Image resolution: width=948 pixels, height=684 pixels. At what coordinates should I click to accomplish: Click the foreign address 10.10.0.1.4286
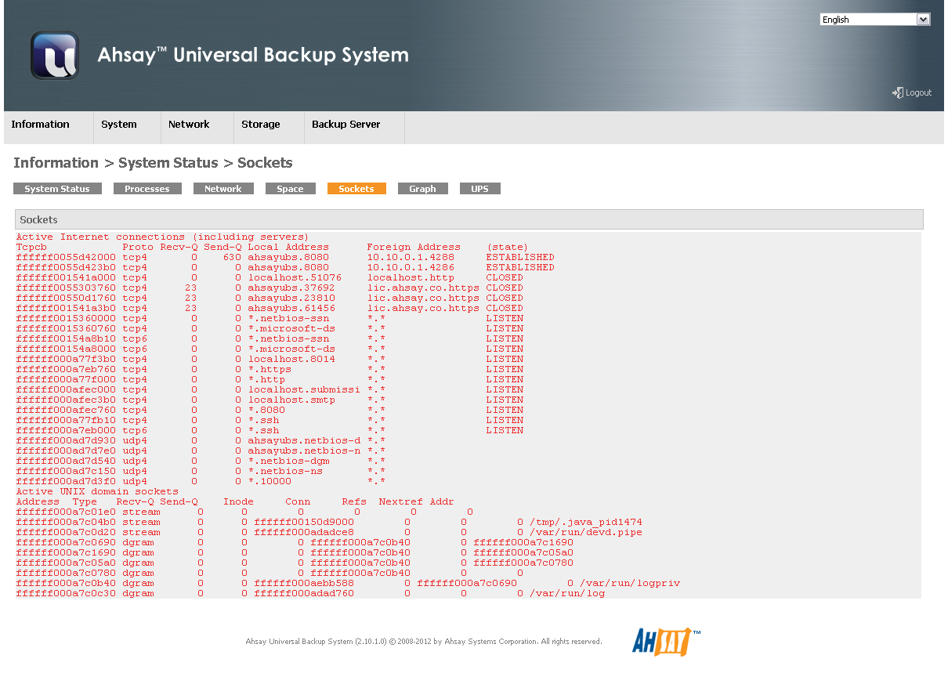click(x=411, y=267)
